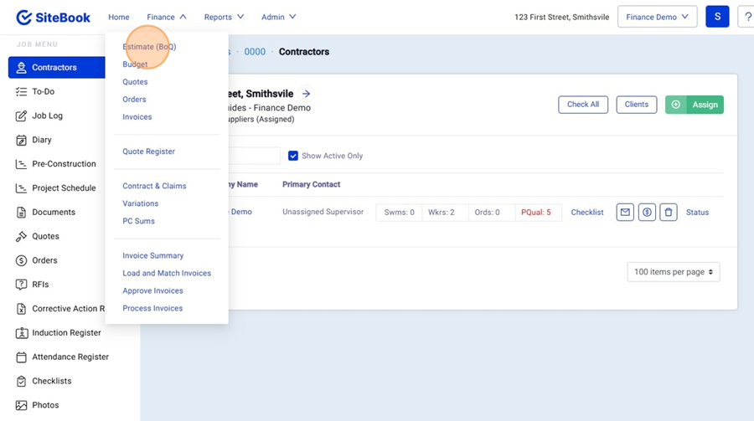Expand the Reports menu
This screenshot has width=754, height=421.
point(224,17)
